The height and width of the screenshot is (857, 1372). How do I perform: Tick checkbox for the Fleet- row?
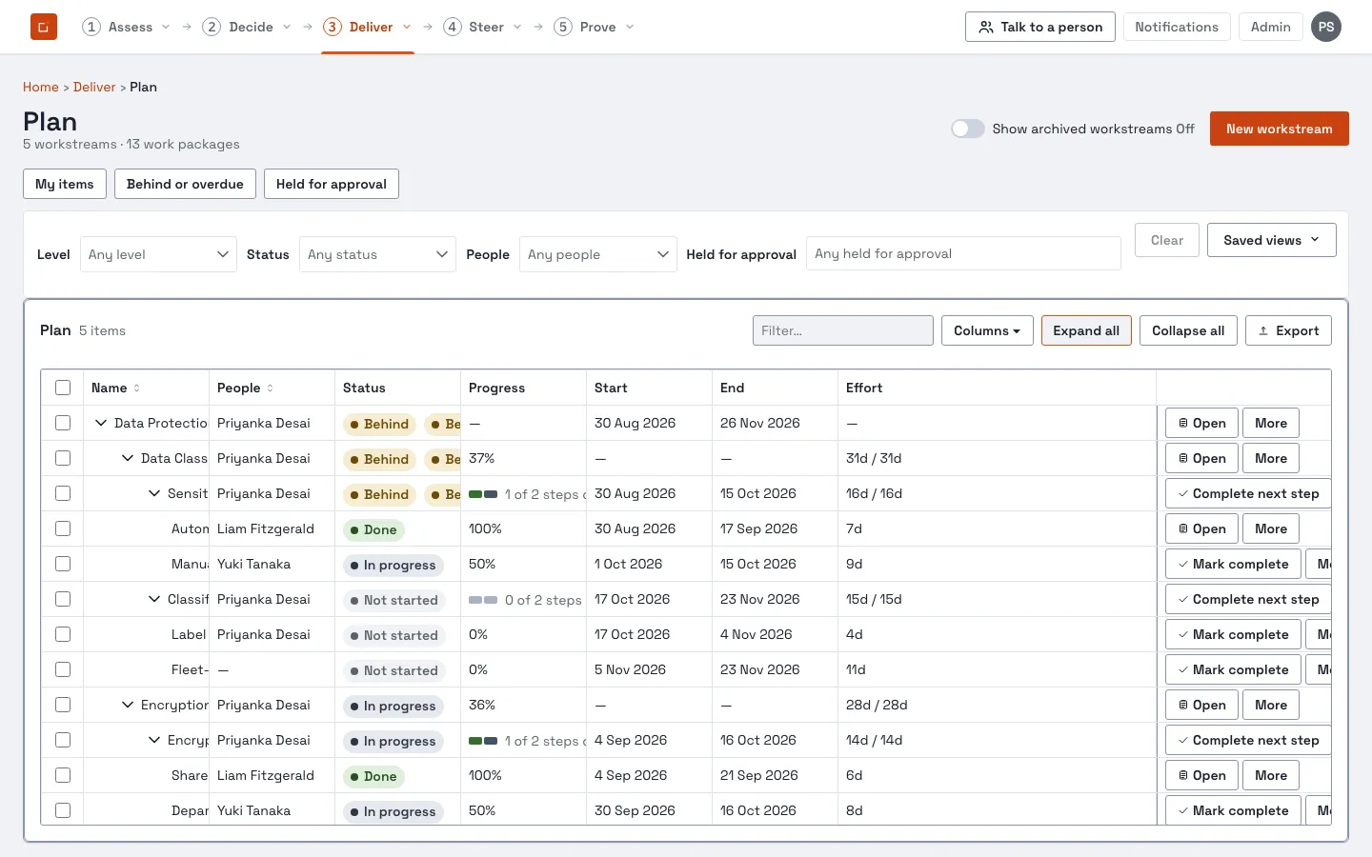pyautogui.click(x=63, y=669)
